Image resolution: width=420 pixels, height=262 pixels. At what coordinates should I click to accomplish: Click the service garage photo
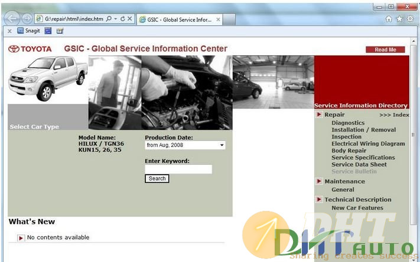pos(274,82)
